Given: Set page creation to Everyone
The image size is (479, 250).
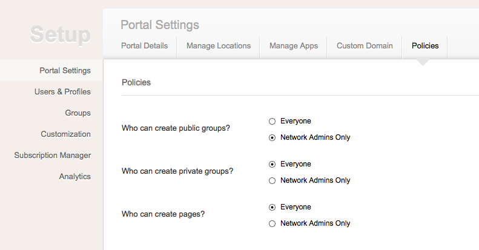Looking at the screenshot, I should pos(273,207).
